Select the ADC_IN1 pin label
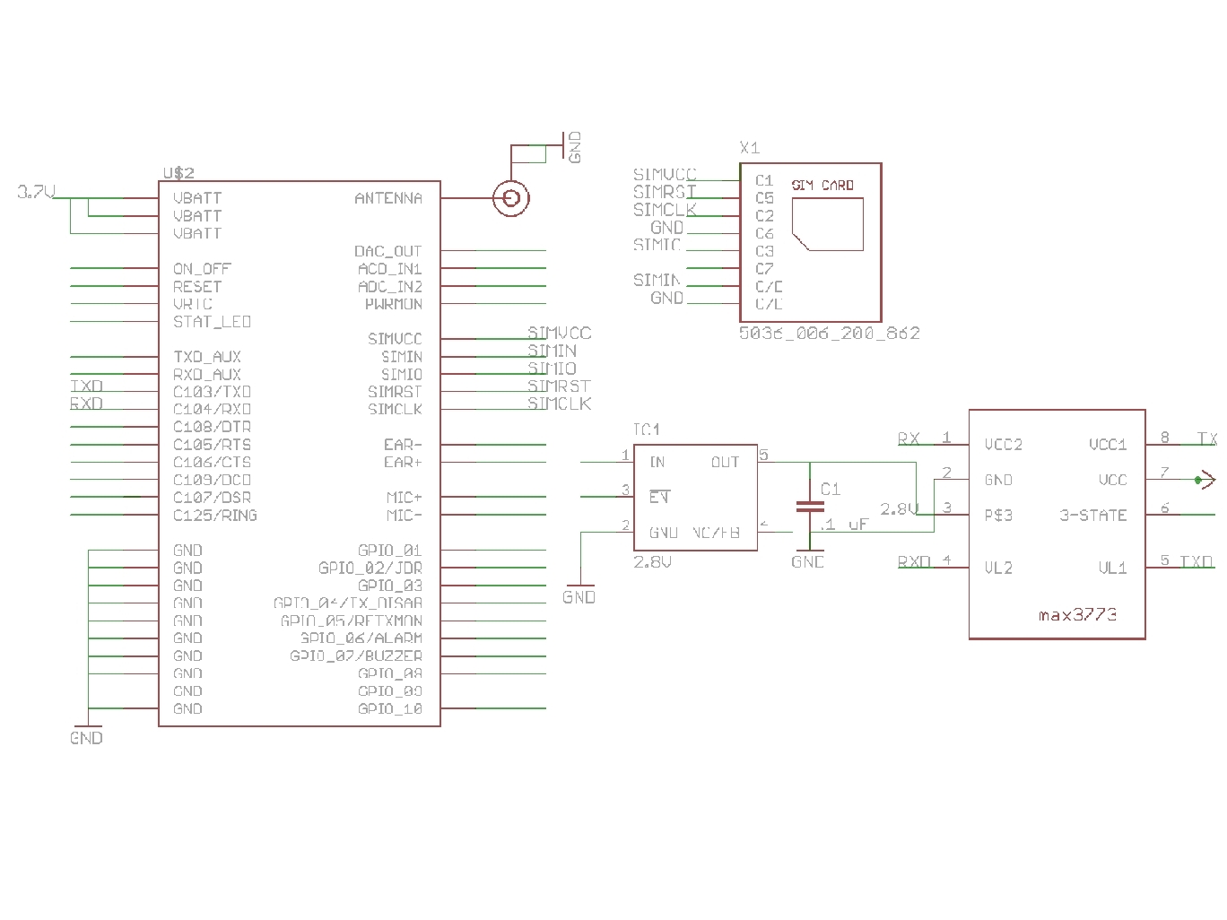The image size is (1227, 920). pos(390,269)
